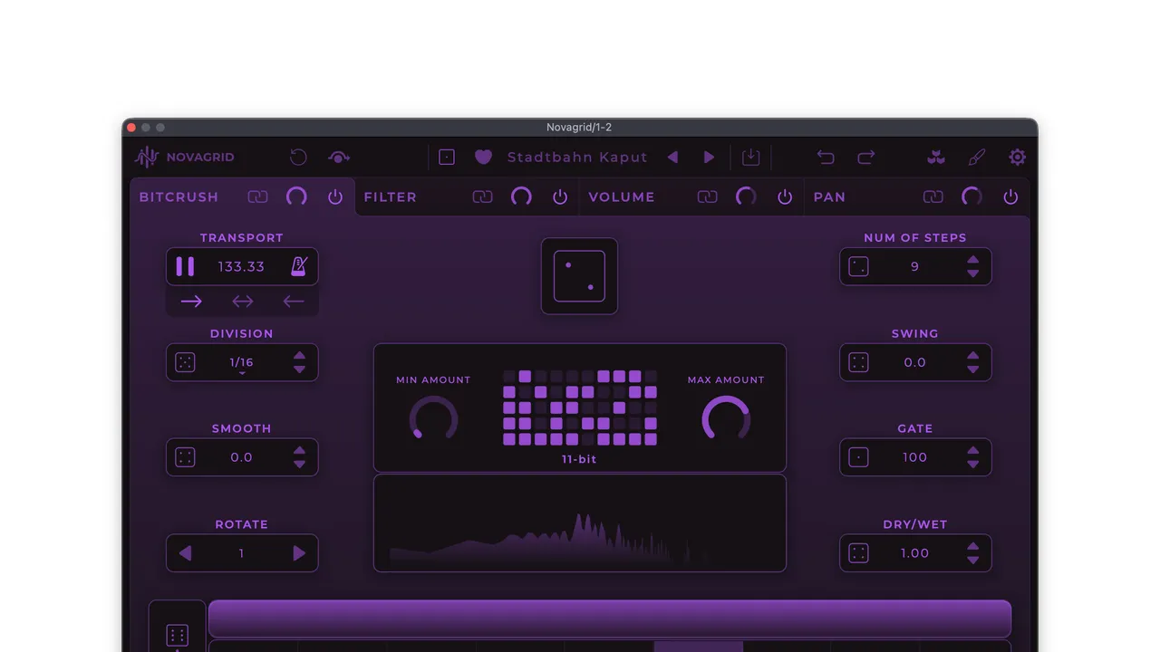Viewport: 1160px width, 652px height.
Task: Toggle the FILTER link icon
Action: point(483,197)
